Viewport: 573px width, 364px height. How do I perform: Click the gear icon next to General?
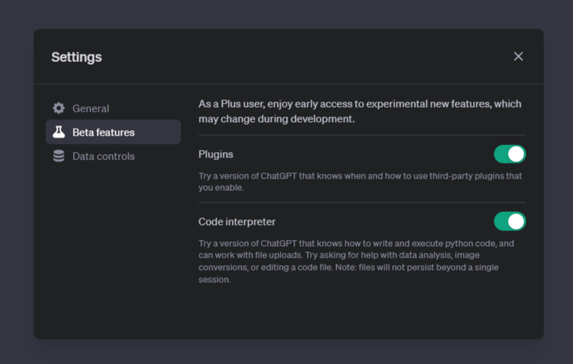pyautogui.click(x=59, y=108)
